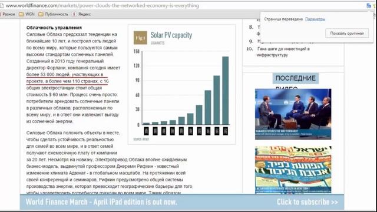The height and width of the screenshot is (212, 377).
Task: Click underlined text 'более 53 000 людей'
Action: pos(48,75)
